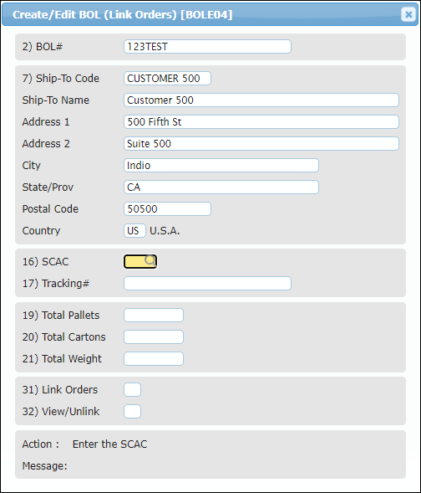This screenshot has width=421, height=493.
Task: Select the Country code field
Action: 134,230
